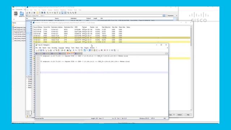Expand the Real-Time node in packet details

[27, 87]
